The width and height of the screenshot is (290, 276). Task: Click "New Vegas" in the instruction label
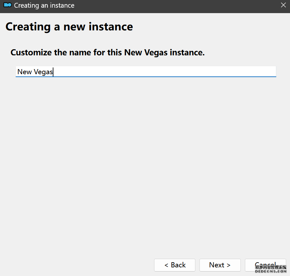click(146, 52)
